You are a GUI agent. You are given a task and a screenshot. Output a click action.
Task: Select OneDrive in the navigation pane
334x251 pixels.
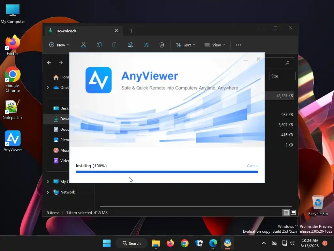coord(61,88)
